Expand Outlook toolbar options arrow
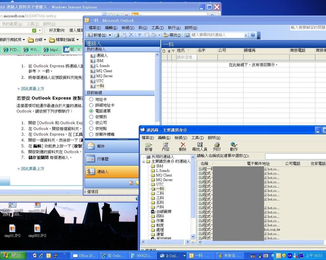Image resolution: width=326 pixels, height=260 pixels. click(259, 36)
